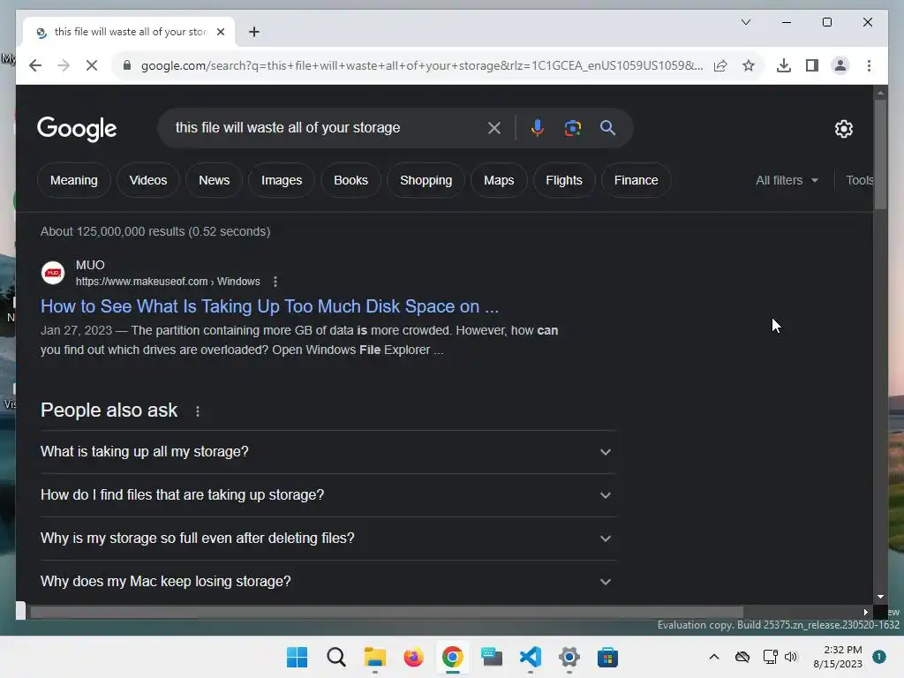This screenshot has height=678, width=904.
Task: Click the address bar URL
Action: (x=421, y=65)
